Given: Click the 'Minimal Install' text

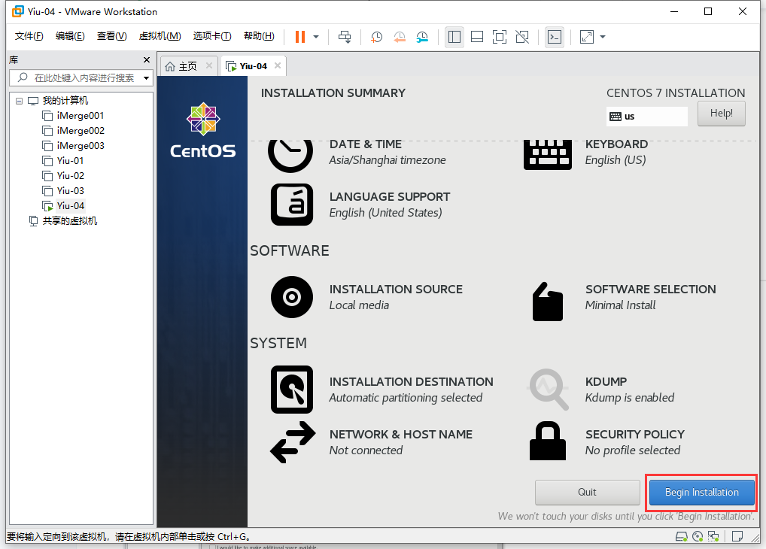Looking at the screenshot, I should pyautogui.click(x=621, y=305).
